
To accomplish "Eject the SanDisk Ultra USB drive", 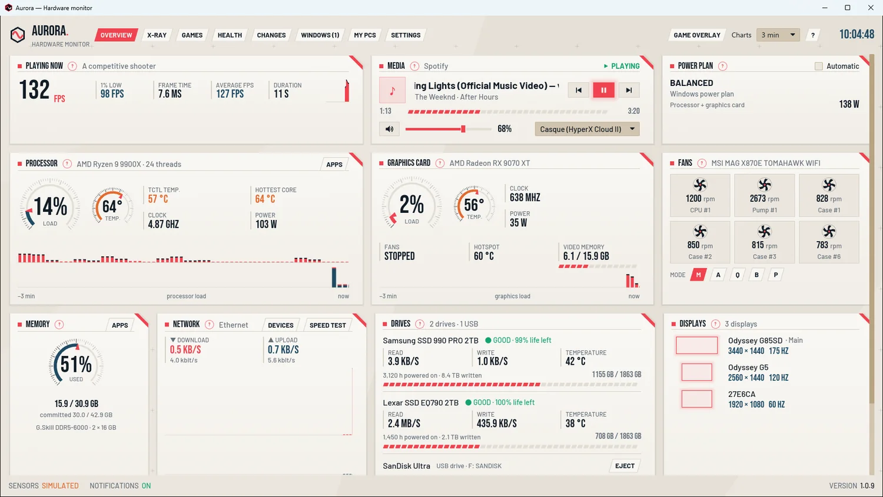I will (625, 466).
